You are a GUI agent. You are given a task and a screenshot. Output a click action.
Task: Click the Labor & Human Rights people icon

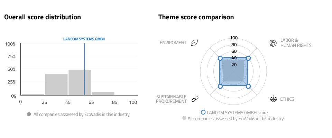pos(273,43)
